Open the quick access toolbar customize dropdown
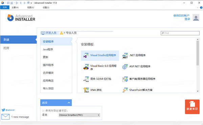The width and height of the screenshot is (203, 125). [31, 3]
